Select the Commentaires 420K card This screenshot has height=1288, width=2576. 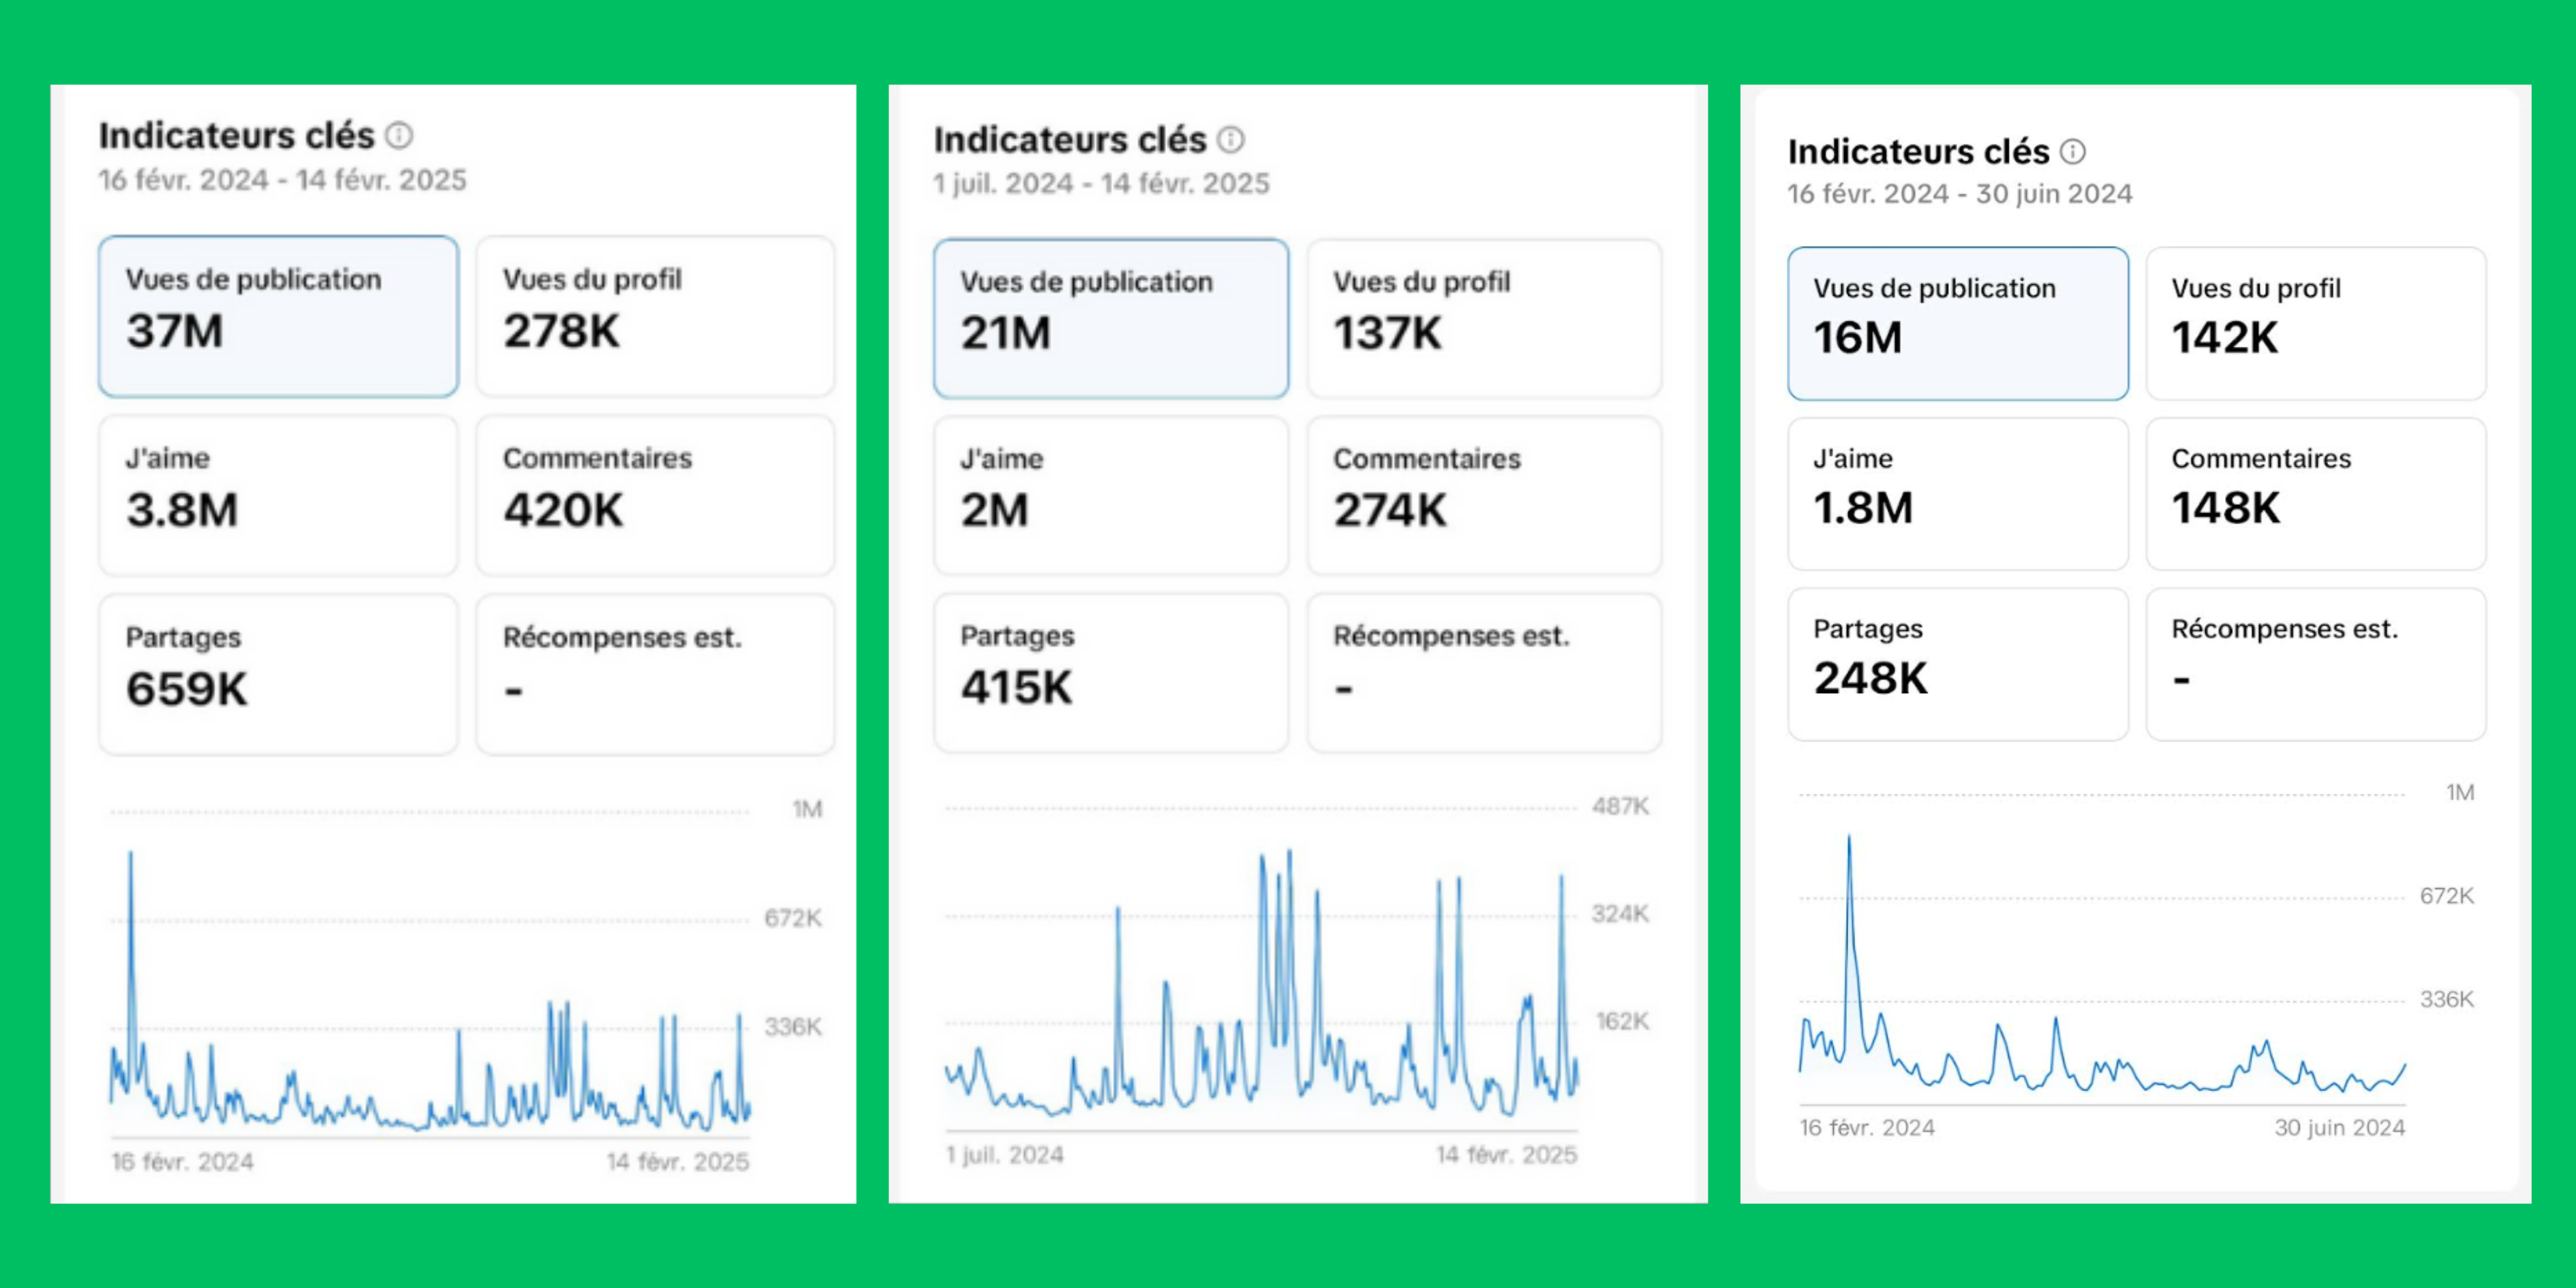click(x=655, y=495)
